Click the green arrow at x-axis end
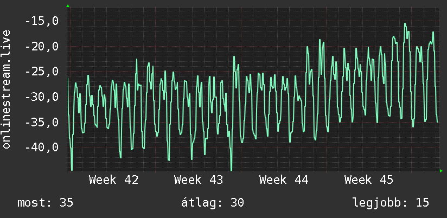The width and height of the screenshot is (447, 218). [441, 171]
